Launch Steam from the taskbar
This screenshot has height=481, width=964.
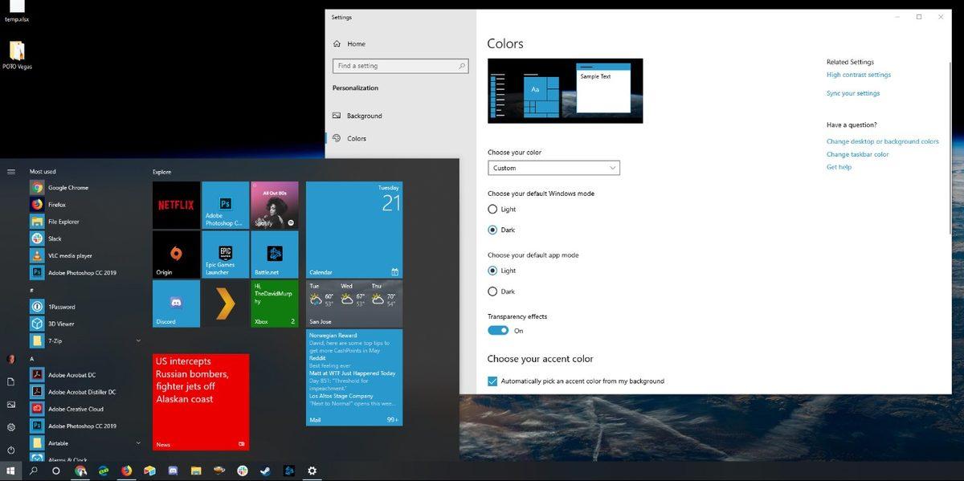coord(265,471)
